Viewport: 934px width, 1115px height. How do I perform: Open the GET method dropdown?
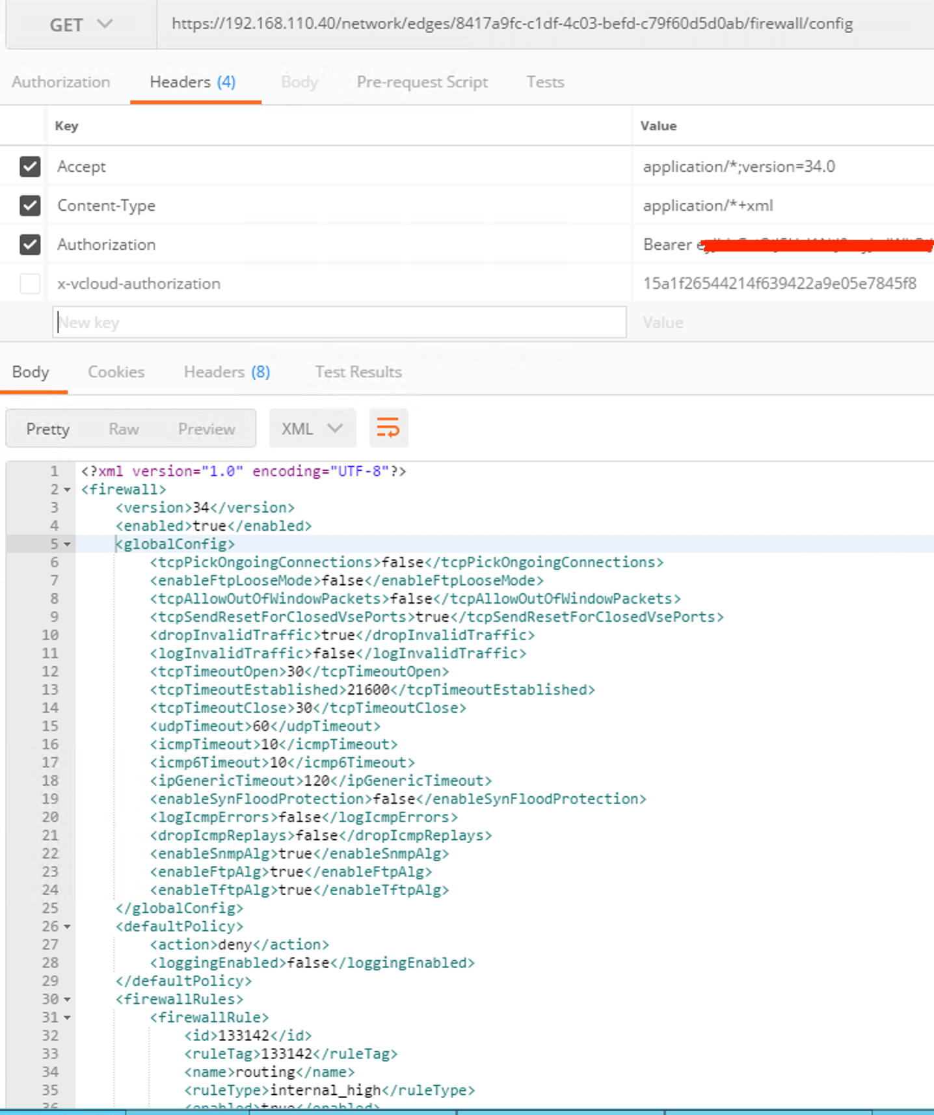coord(81,25)
